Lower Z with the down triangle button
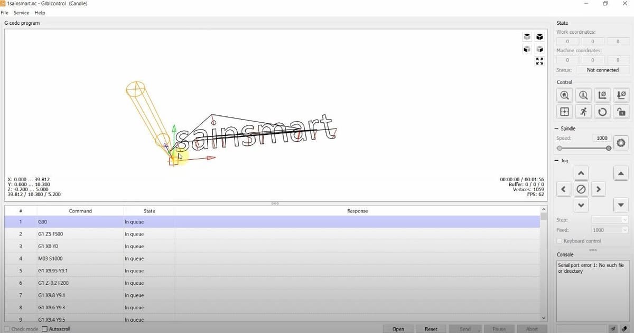Screen dimensions: 634x333 tap(621, 205)
